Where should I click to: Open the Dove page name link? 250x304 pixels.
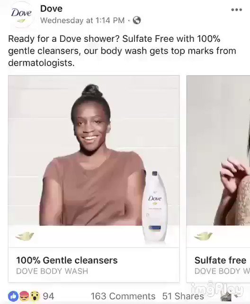tap(52, 9)
